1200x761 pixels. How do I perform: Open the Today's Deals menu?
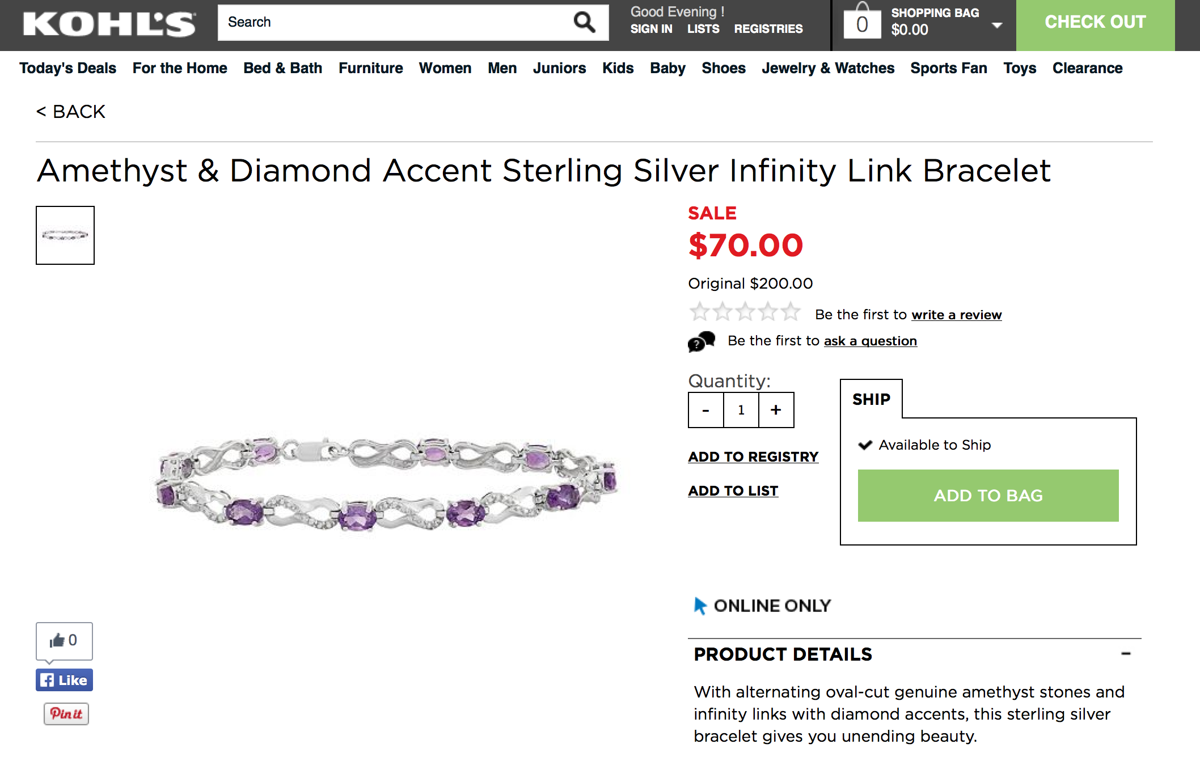pyautogui.click(x=67, y=68)
